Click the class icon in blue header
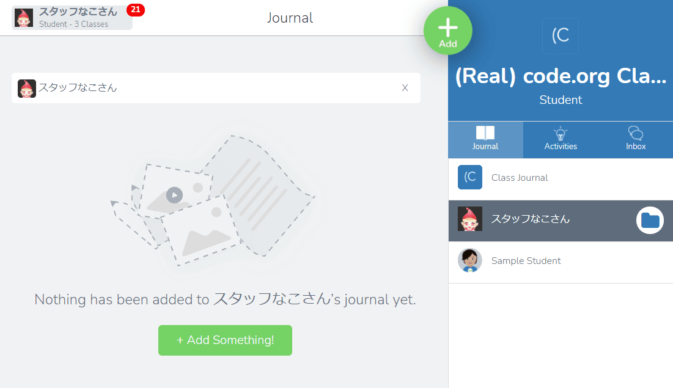Image resolution: width=673 pixels, height=388 pixels. tap(561, 36)
